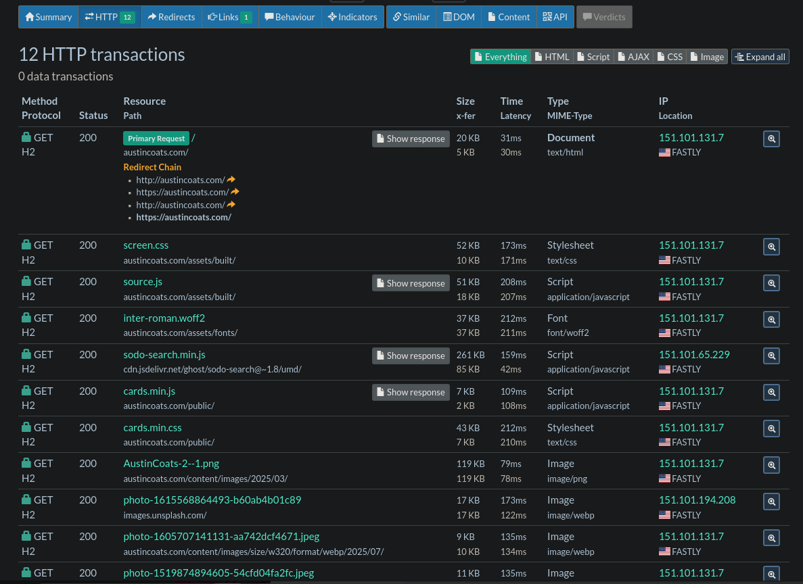The height and width of the screenshot is (584, 803).
Task: Expand the response for source.js
Action: [x=411, y=283]
